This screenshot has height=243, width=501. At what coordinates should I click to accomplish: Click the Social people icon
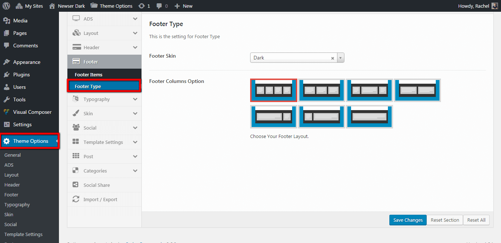pos(76,128)
